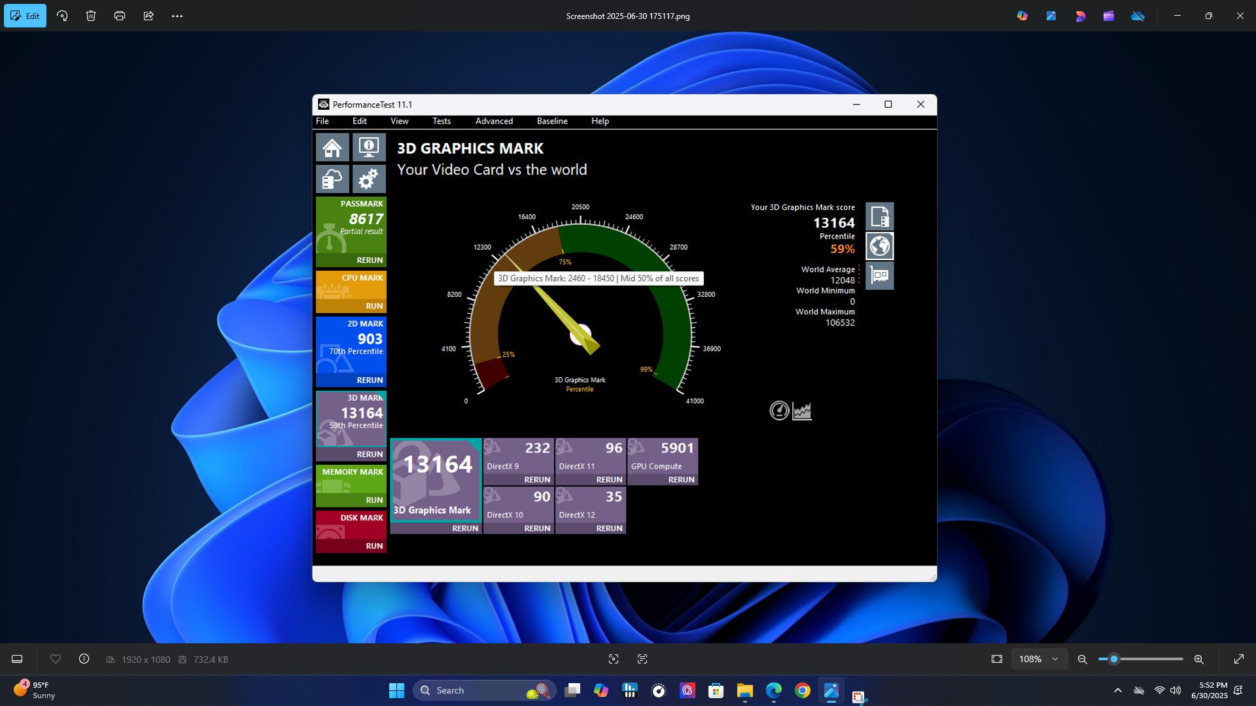Share the screenshot file
1256x706 pixels.
(148, 16)
